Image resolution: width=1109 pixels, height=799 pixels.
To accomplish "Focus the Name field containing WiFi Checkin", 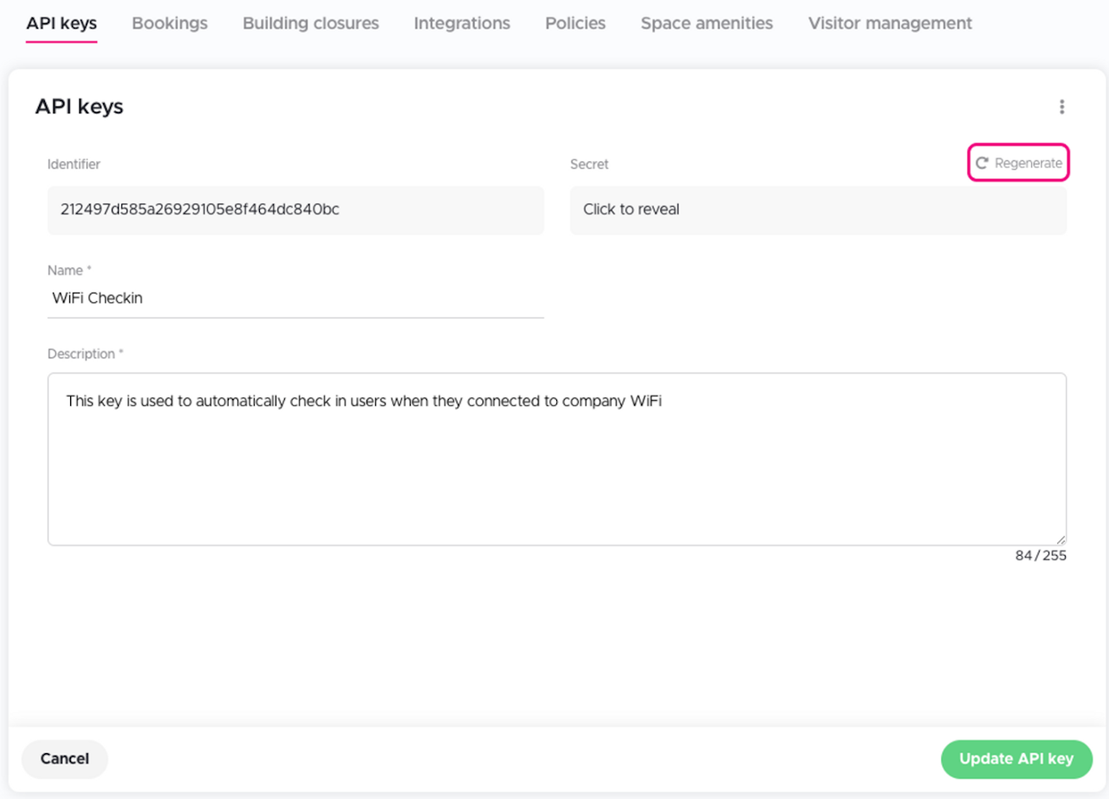I will point(295,298).
